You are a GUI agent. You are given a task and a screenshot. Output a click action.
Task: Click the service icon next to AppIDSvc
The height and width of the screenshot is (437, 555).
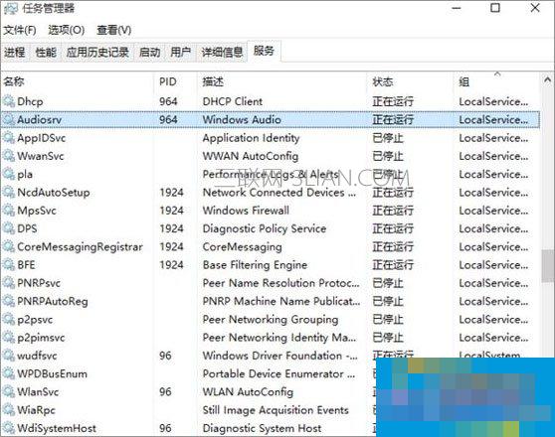coord(9,138)
